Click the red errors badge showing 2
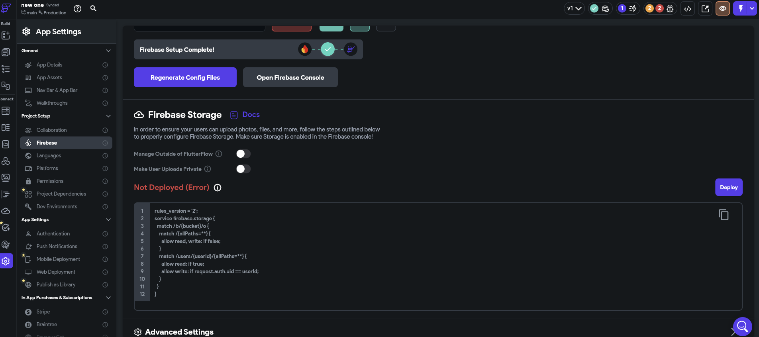This screenshot has height=337, width=759. [659, 8]
